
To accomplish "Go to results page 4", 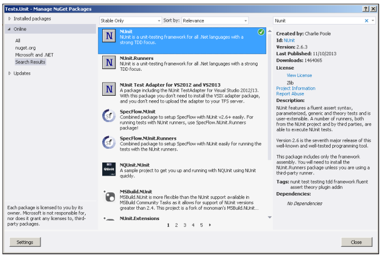I will 193,225.
